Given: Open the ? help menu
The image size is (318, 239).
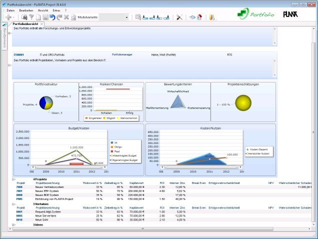Looking at the screenshot, I should 65,10.
